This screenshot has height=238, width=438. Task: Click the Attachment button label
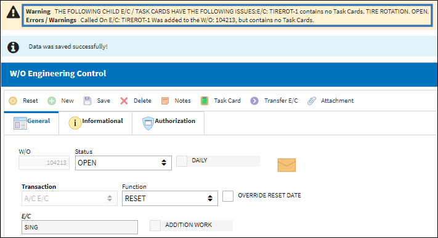coord(337,101)
